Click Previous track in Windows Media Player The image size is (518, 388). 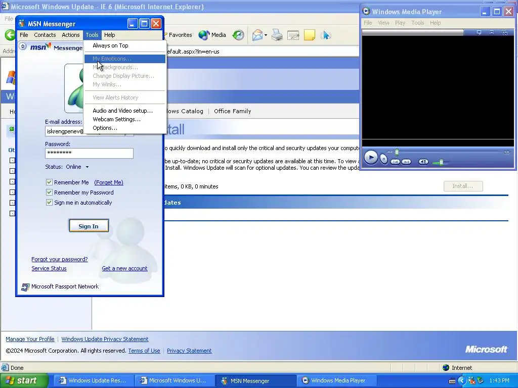click(x=396, y=162)
